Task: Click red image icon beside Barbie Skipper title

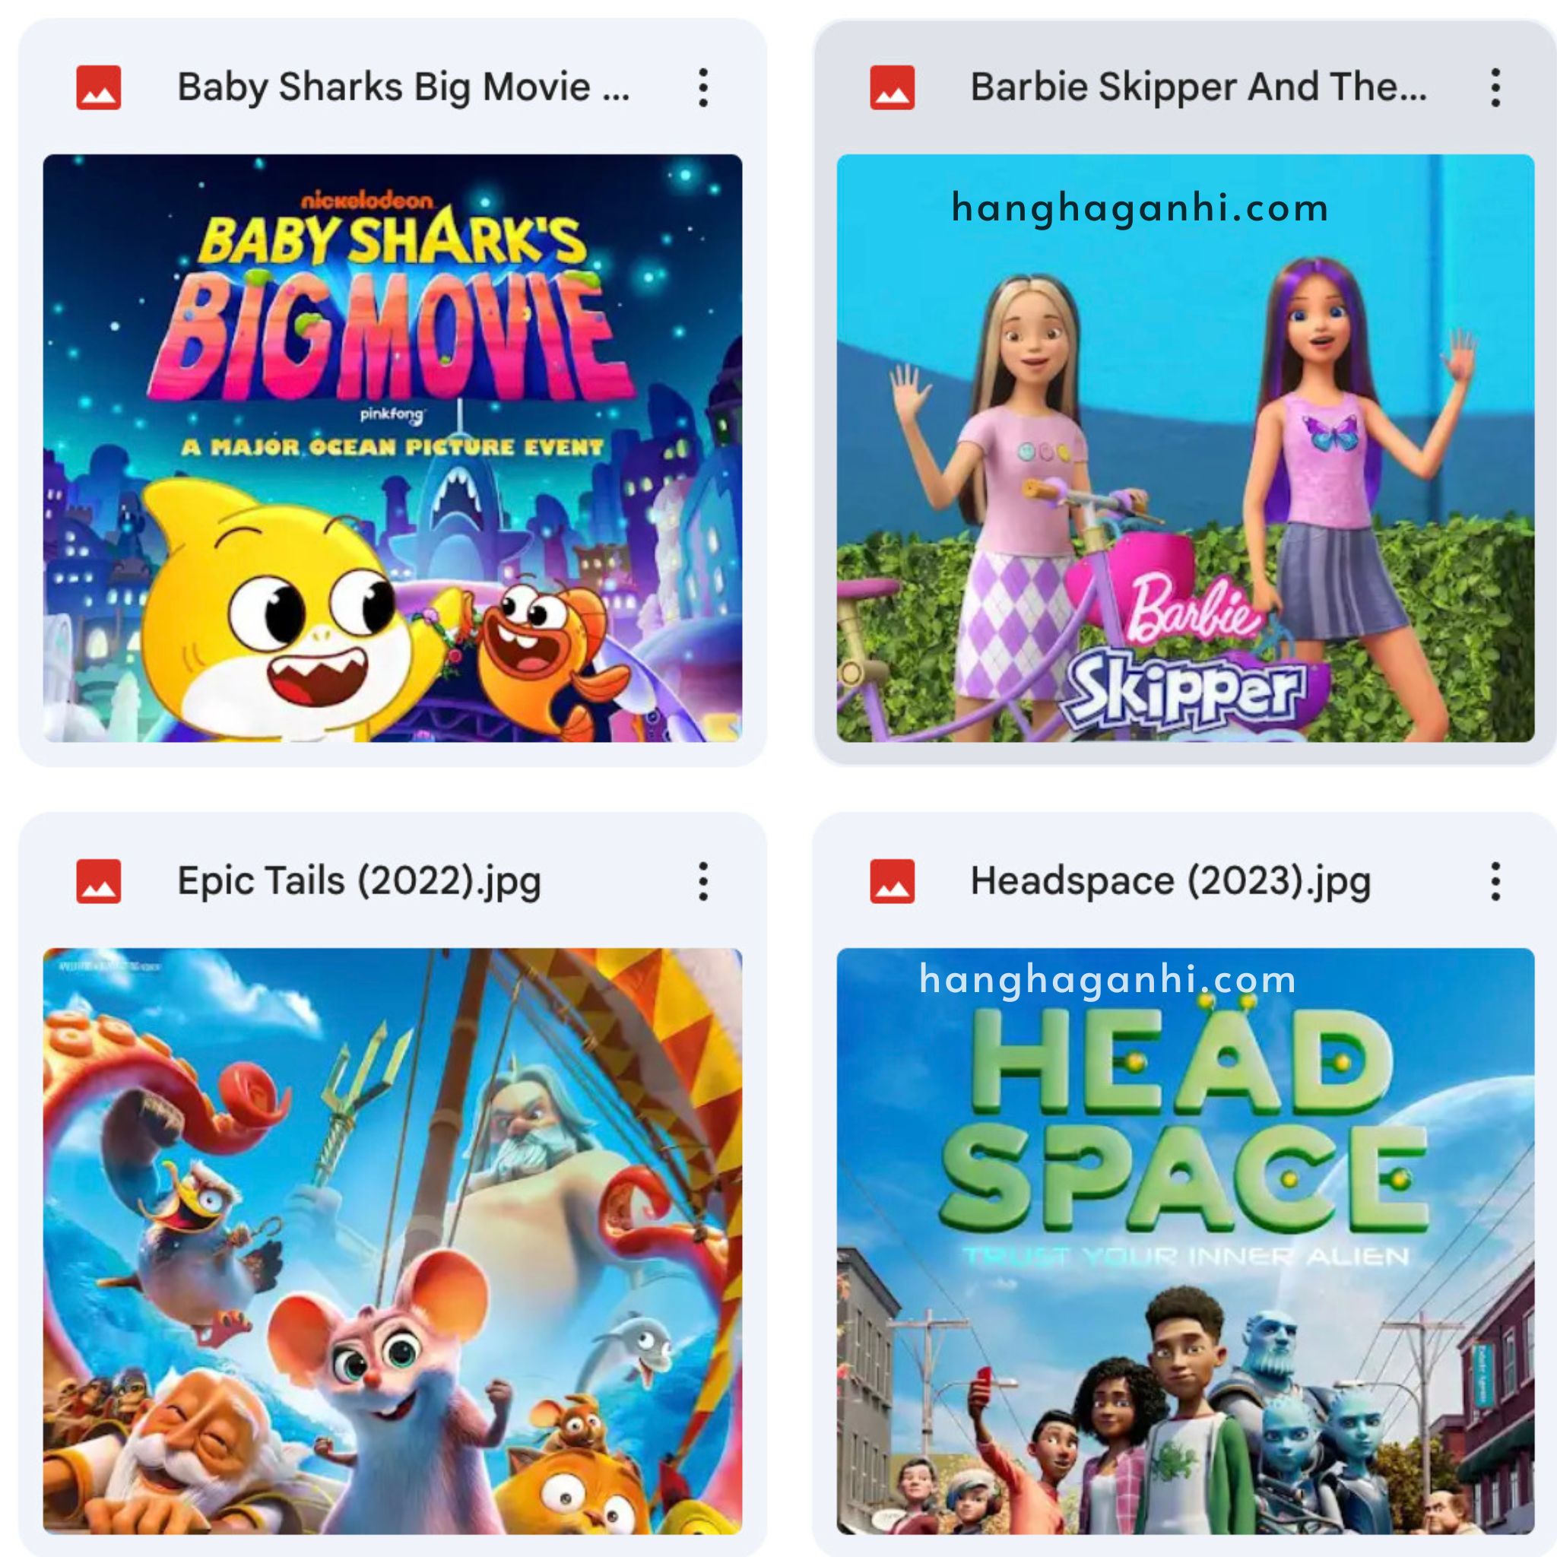Action: [x=892, y=87]
